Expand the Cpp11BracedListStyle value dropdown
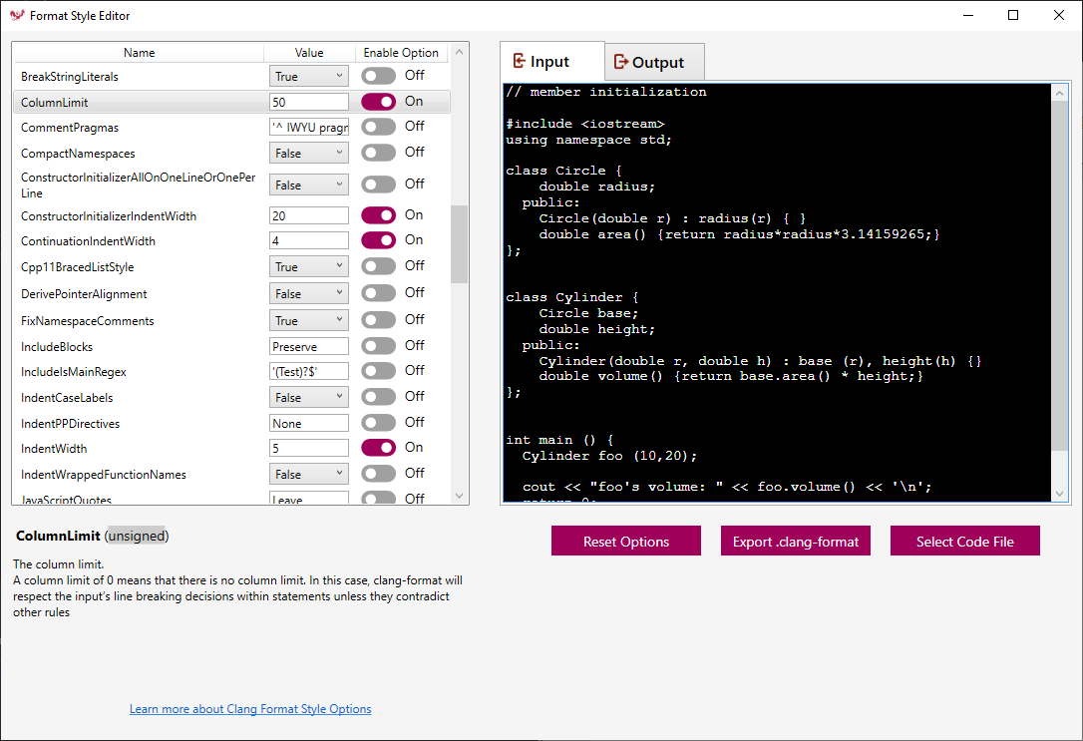Screen dimensions: 1083x741 [309, 266]
